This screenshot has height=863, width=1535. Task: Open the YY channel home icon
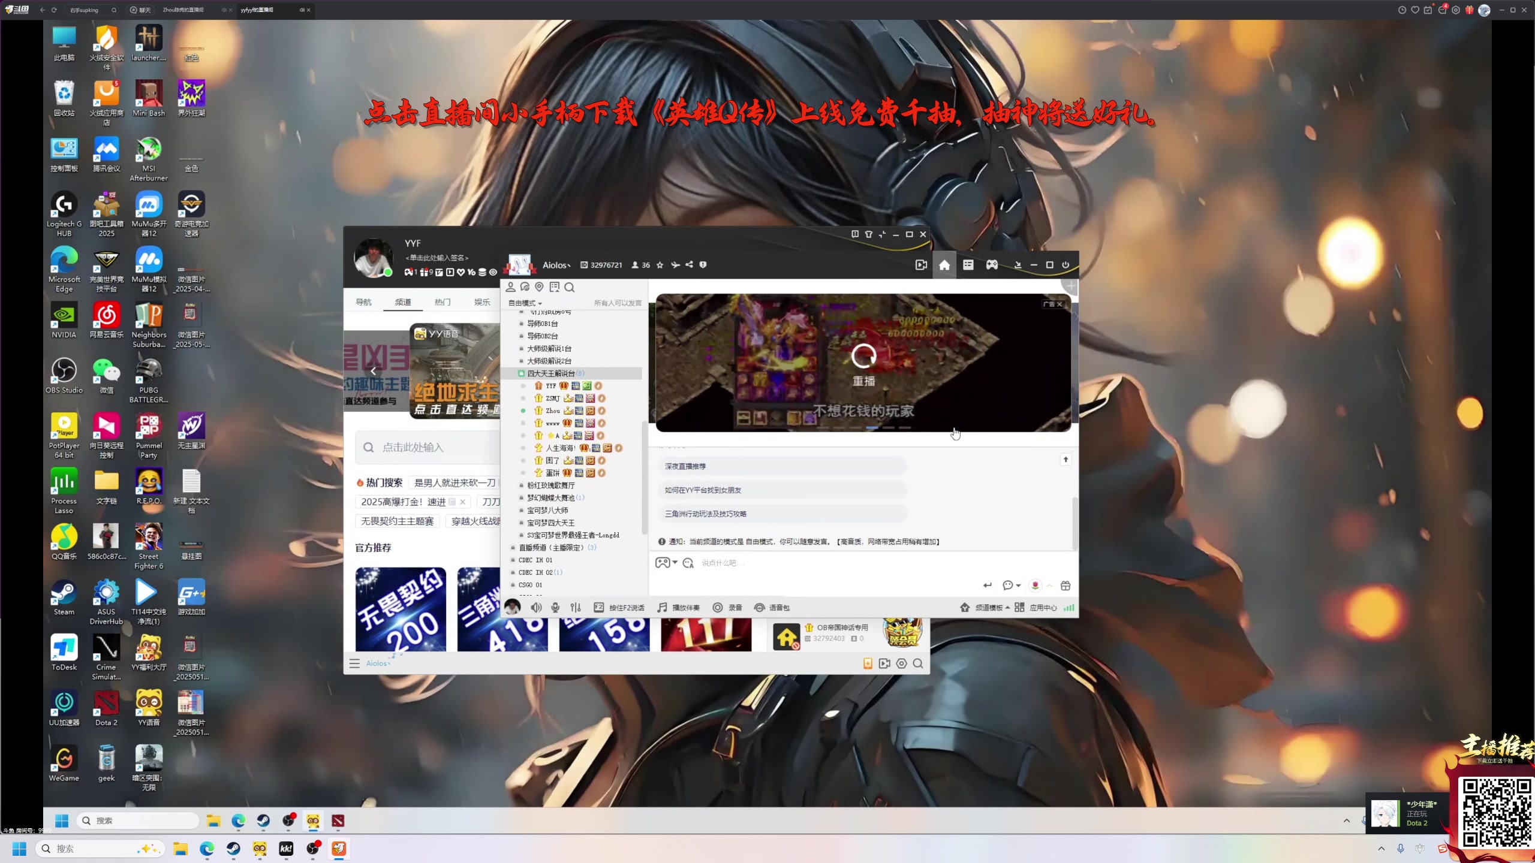tap(944, 265)
